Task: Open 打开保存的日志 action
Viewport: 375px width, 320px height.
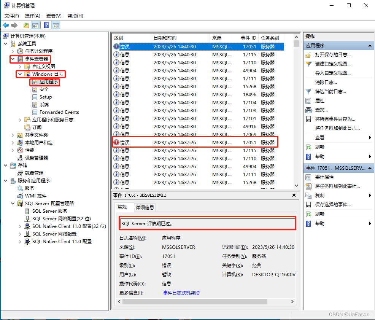Action: tap(333, 55)
